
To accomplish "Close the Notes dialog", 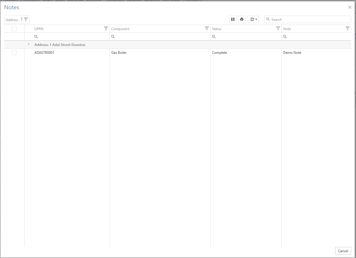I will [350, 8].
